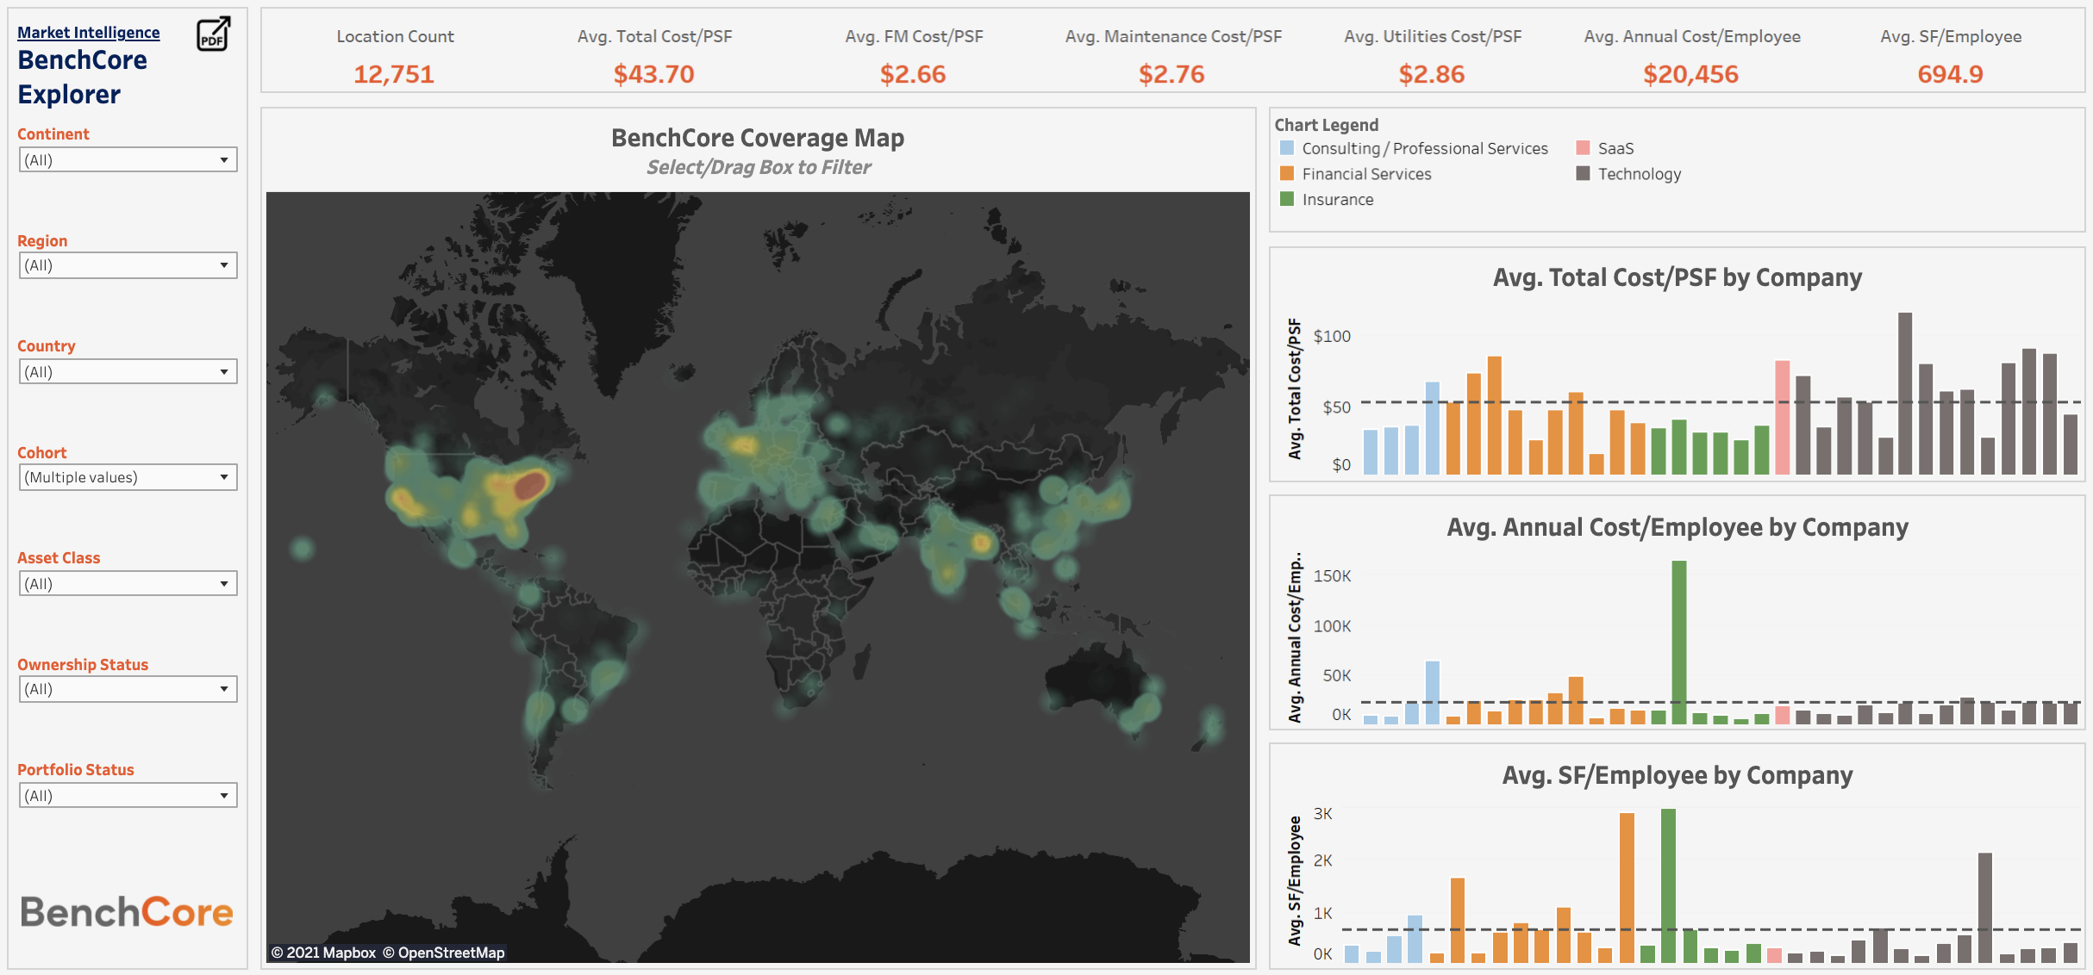Viewport: 2093px width, 975px height.
Task: Click the PDF export icon
Action: (x=213, y=34)
